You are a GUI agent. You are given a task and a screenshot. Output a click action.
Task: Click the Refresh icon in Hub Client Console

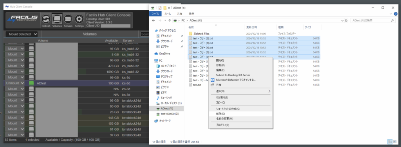pyautogui.click(x=46, y=19)
